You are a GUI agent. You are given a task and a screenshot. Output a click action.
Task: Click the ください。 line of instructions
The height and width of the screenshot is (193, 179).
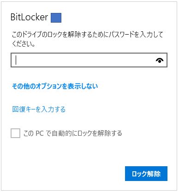tap(24, 44)
